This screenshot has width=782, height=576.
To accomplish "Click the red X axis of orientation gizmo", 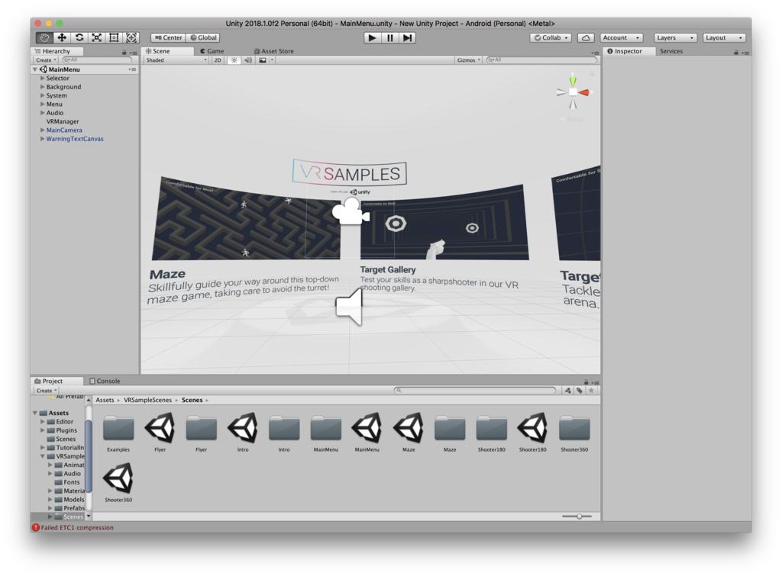I will pos(584,92).
